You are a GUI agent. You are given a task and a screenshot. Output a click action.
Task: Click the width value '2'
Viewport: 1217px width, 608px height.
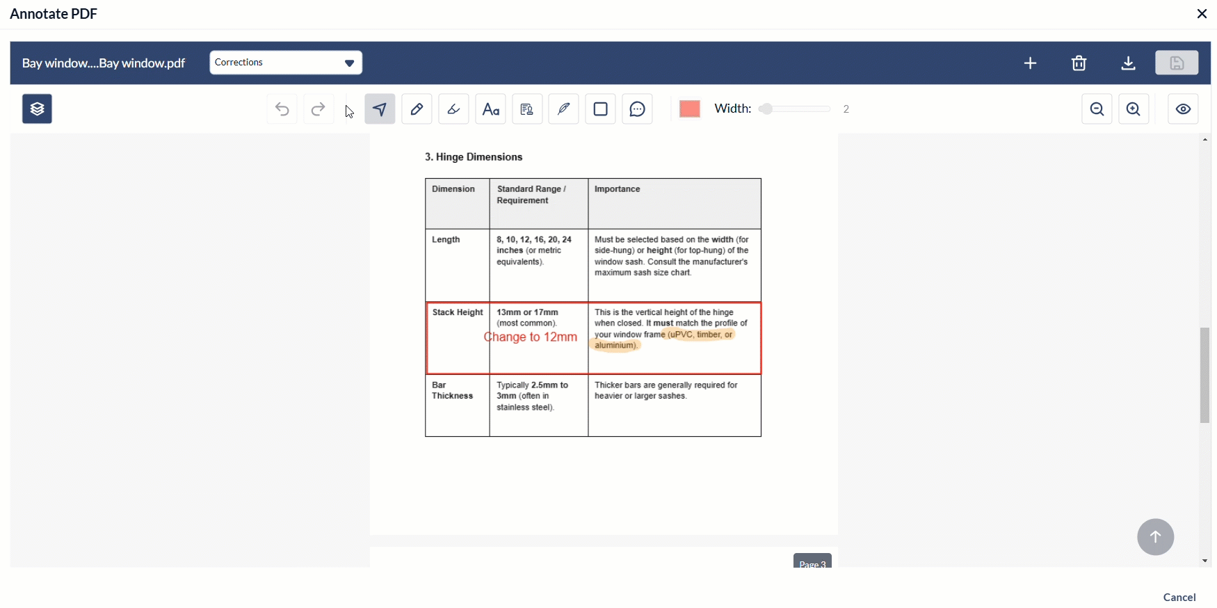[x=846, y=109]
